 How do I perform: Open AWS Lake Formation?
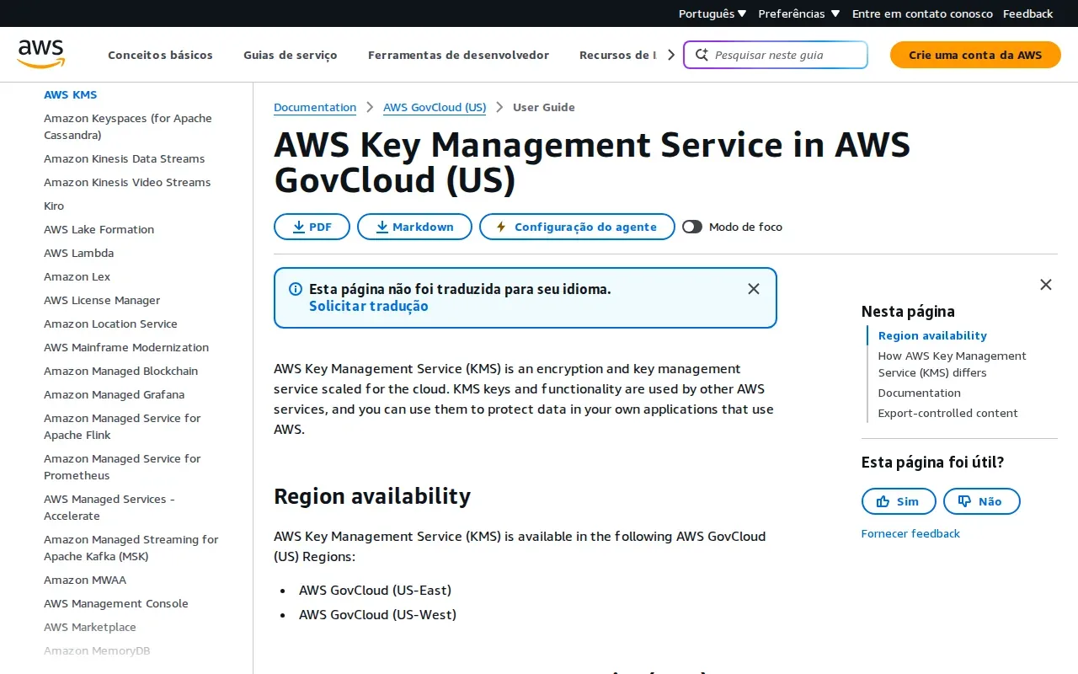click(x=99, y=229)
